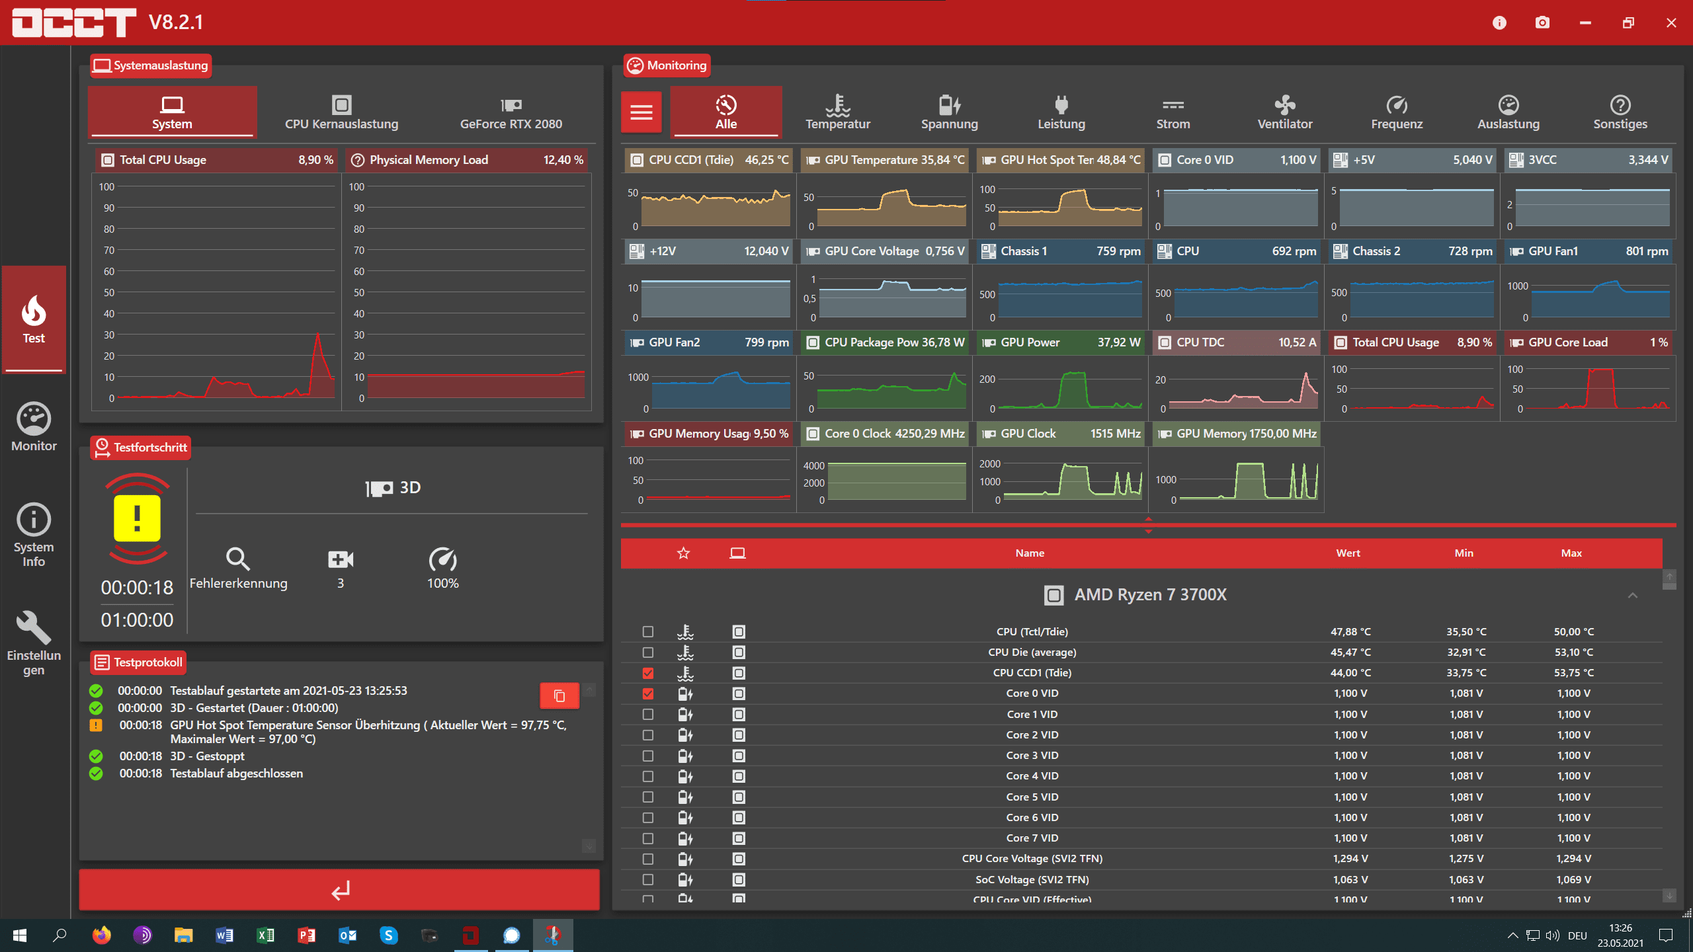Click the laptop display column header
1693x952 pixels.
[x=737, y=553]
